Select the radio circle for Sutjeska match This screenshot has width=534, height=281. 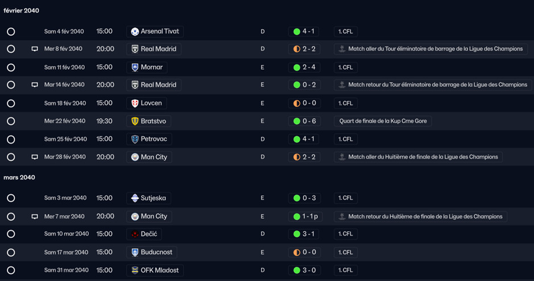pos(11,198)
